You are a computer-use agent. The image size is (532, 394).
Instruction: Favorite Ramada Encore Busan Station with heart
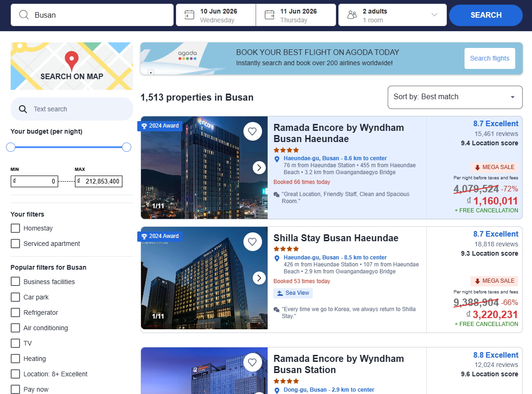tap(252, 362)
